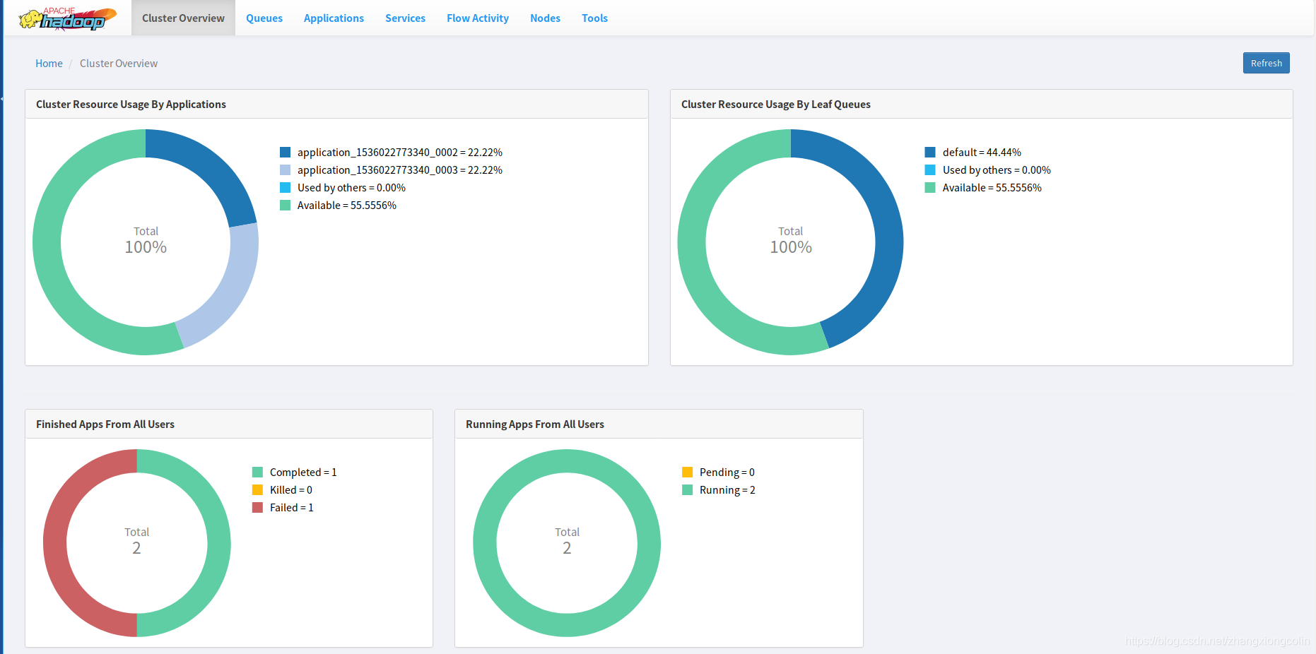This screenshot has height=654, width=1316.
Task: Click the Running legend swatch
Action: [x=688, y=490]
